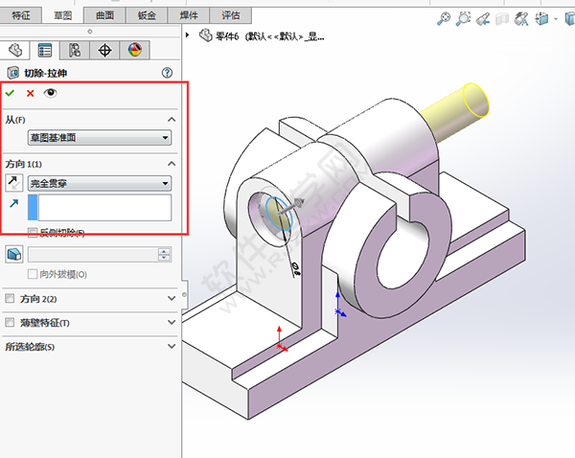Click the direction of extrusion arrow icon
The height and width of the screenshot is (458, 575).
(14, 203)
